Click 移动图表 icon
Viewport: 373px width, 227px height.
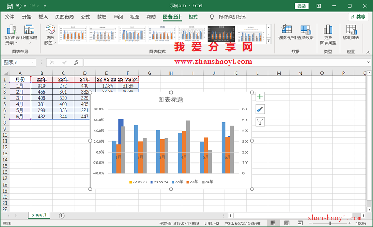point(351,32)
